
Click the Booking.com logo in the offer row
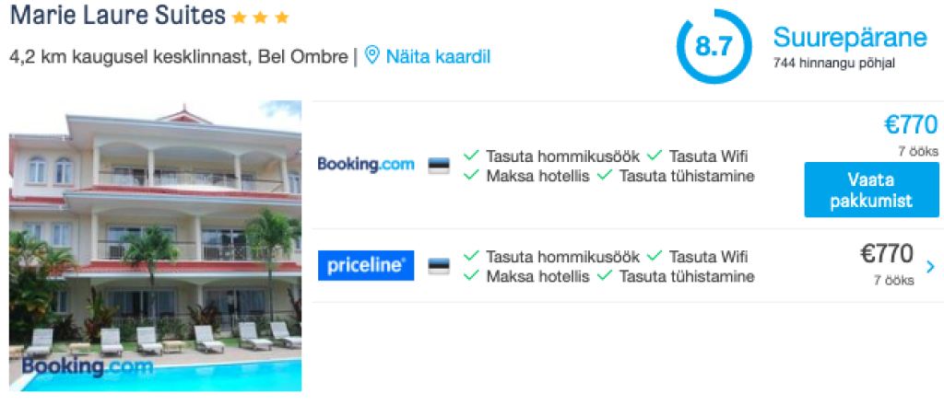pyautogui.click(x=366, y=164)
